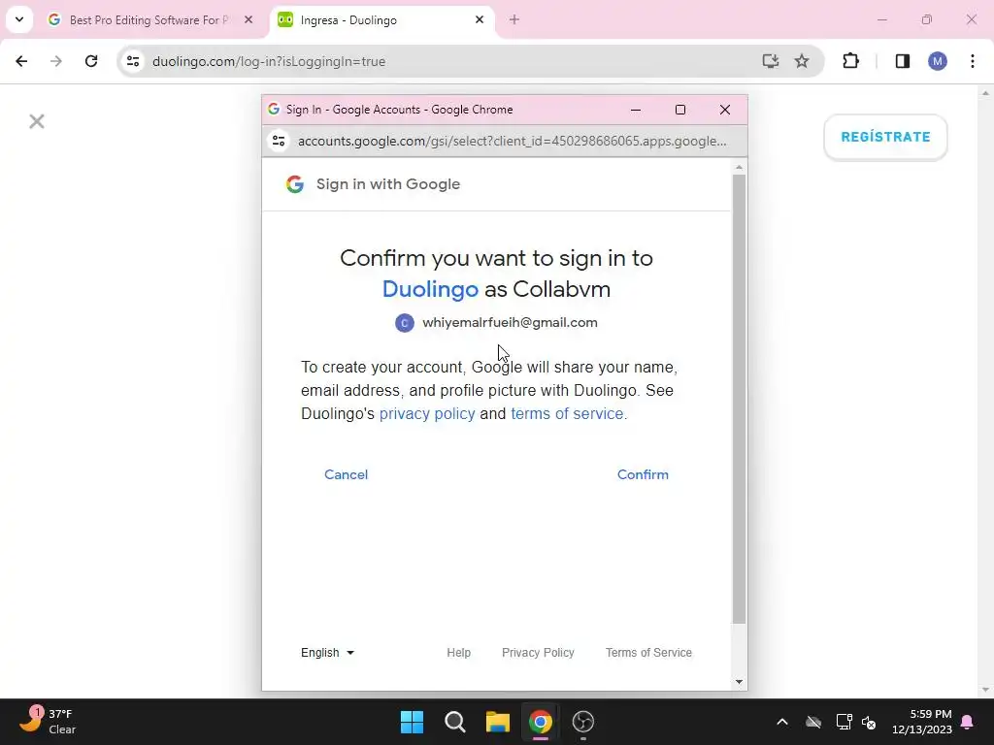Image resolution: width=994 pixels, height=745 pixels.
Task: Show hidden system tray icons
Action: tap(782, 722)
